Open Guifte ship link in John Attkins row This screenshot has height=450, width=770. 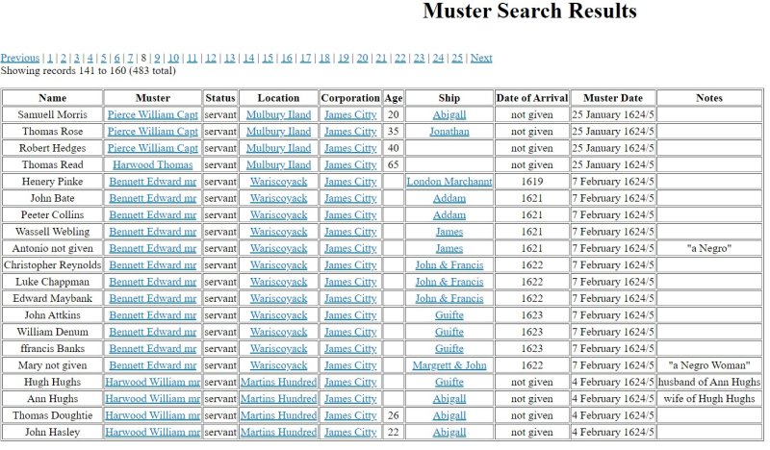click(449, 315)
